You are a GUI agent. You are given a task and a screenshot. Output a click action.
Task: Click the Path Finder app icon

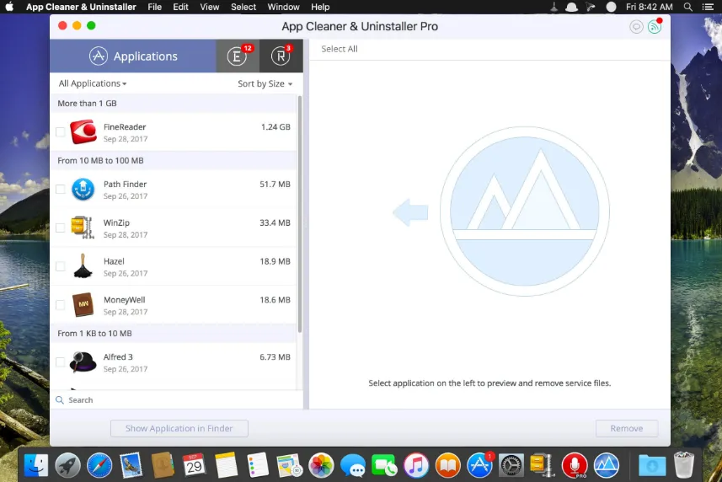pos(83,190)
